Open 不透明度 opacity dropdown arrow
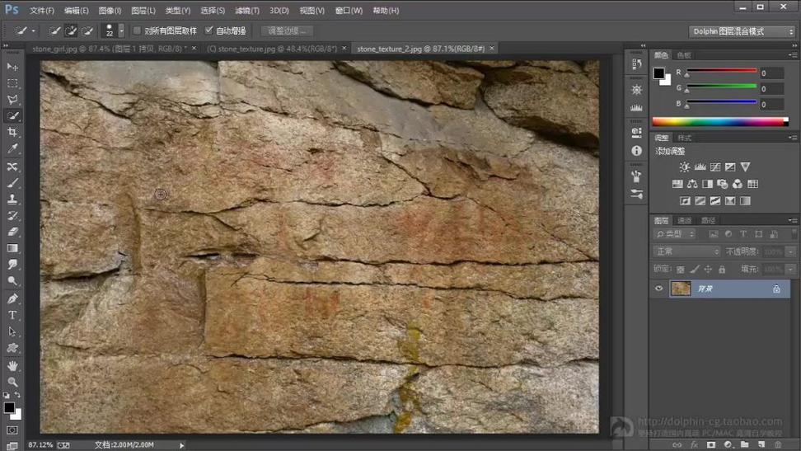 pyautogui.click(x=791, y=251)
